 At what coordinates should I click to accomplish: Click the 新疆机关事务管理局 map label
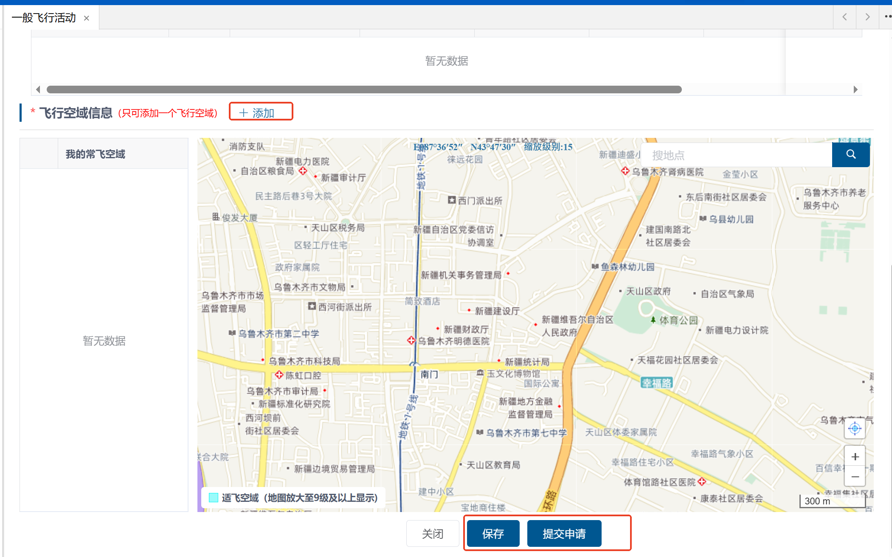[x=461, y=275]
